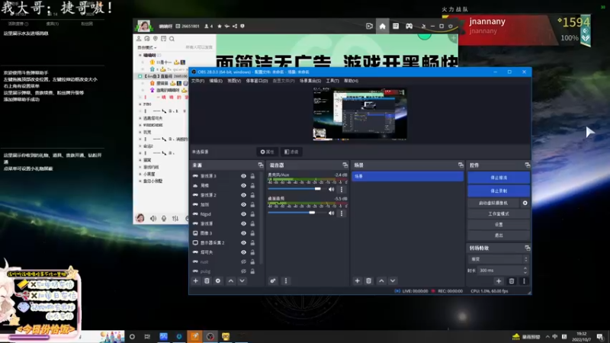Open source properties gear in Sources toolbar

pyautogui.click(x=218, y=280)
